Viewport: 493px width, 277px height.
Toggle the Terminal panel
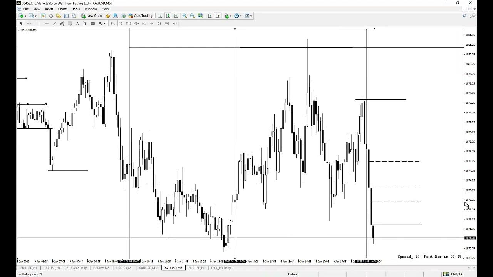[x=66, y=16]
